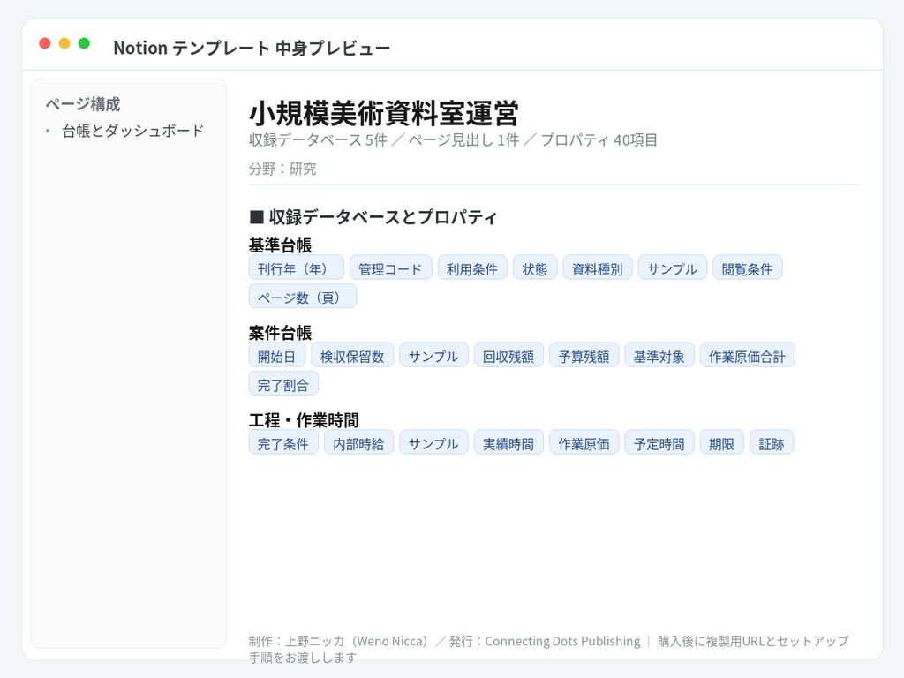Image resolution: width=904 pixels, height=678 pixels.
Task: Click the yellow minimize window dot
Action: coord(64,43)
